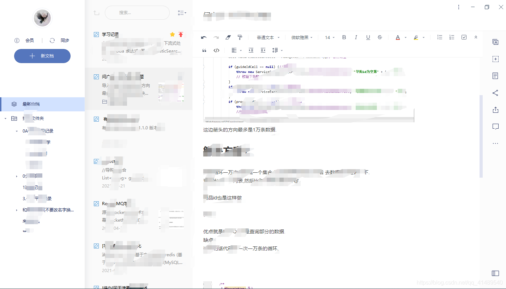The image size is (506, 289).
Task: Open the user avatar profile
Action: pos(42,18)
